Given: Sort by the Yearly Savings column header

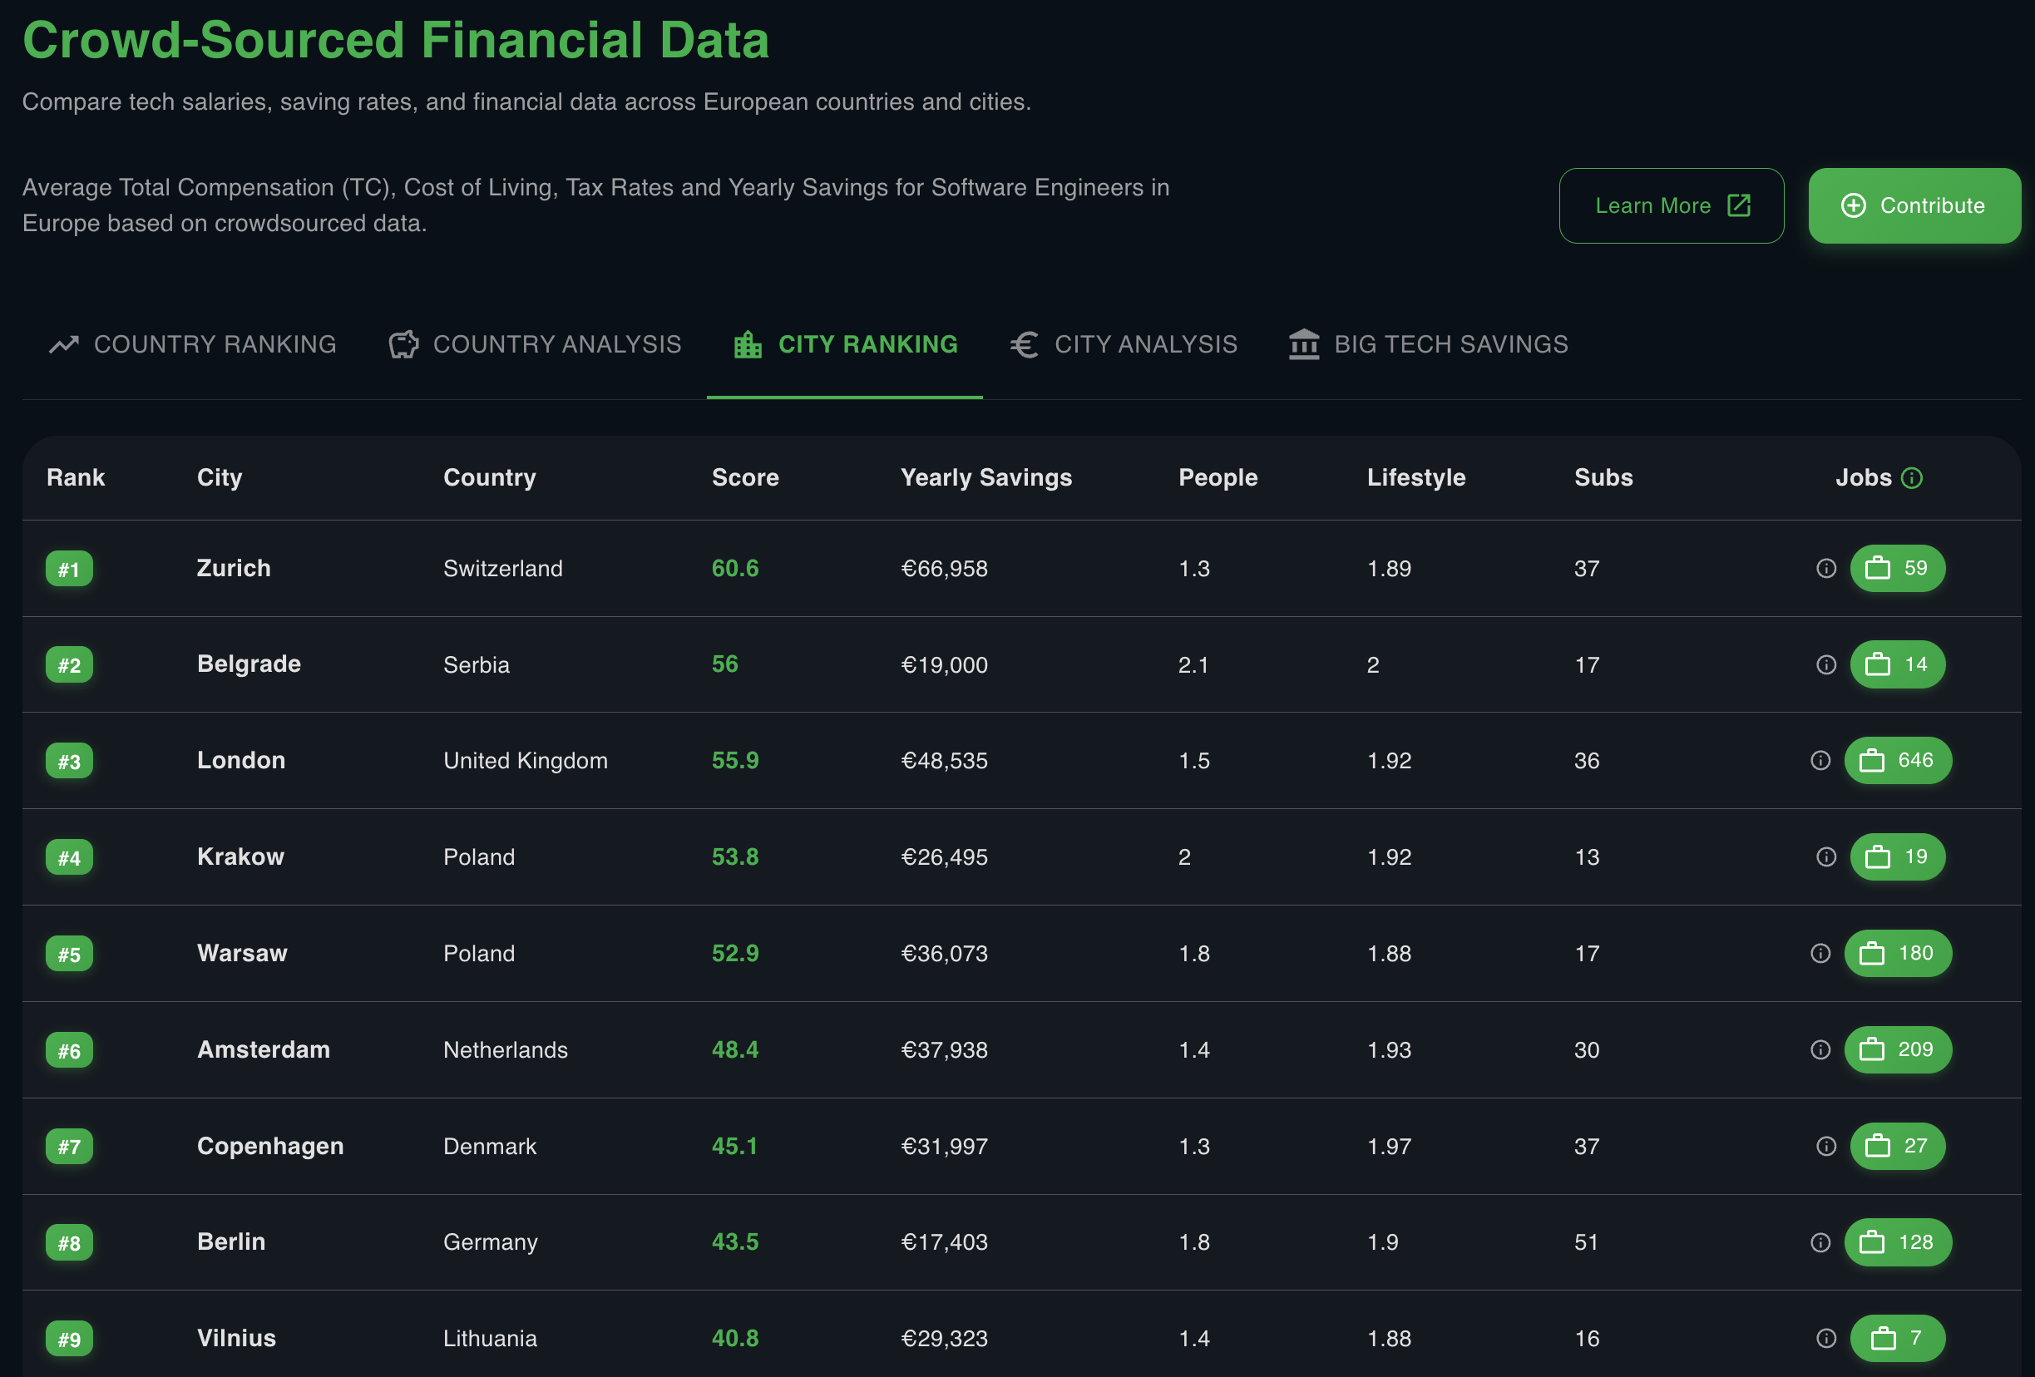Looking at the screenshot, I should tap(986, 477).
